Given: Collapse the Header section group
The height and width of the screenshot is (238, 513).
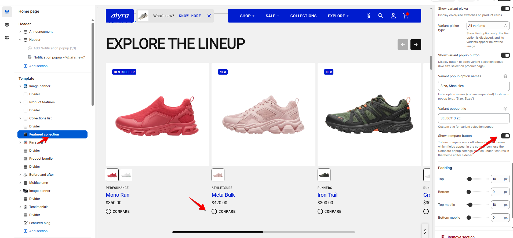Looking at the screenshot, I should 20,40.
